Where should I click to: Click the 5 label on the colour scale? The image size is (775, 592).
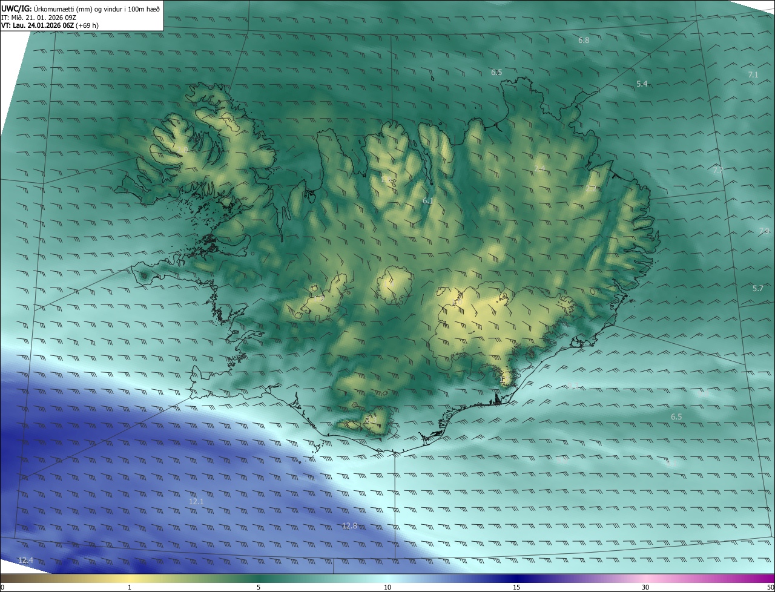tap(259, 587)
